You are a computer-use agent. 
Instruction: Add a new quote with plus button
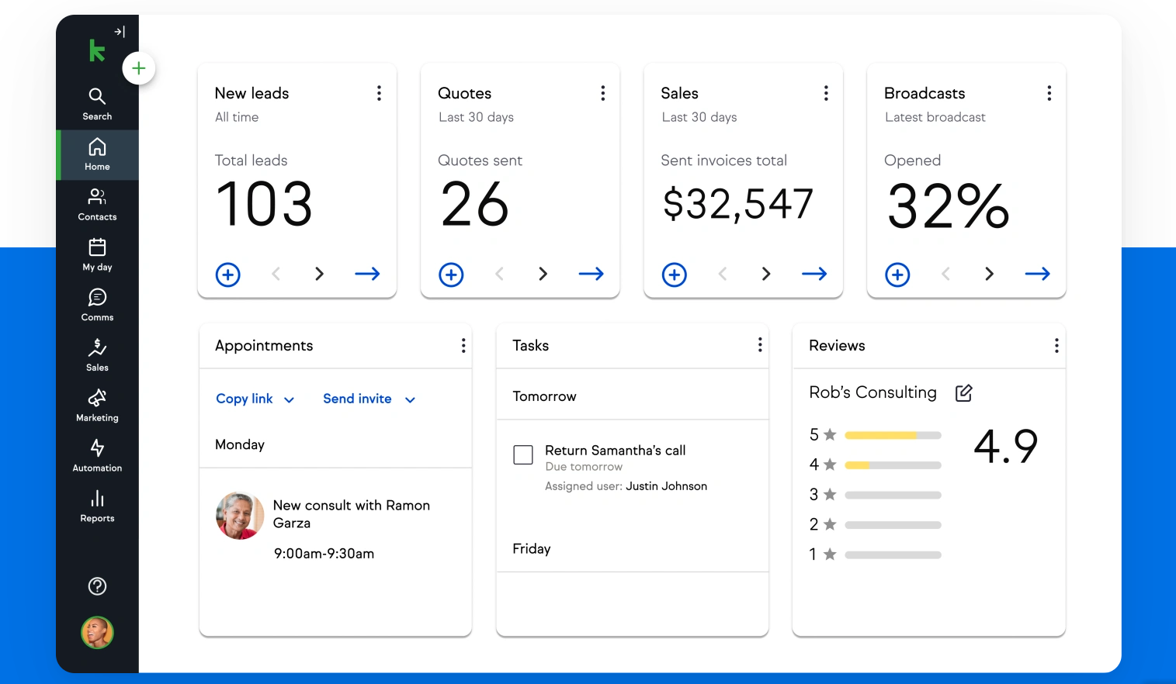[x=451, y=275]
